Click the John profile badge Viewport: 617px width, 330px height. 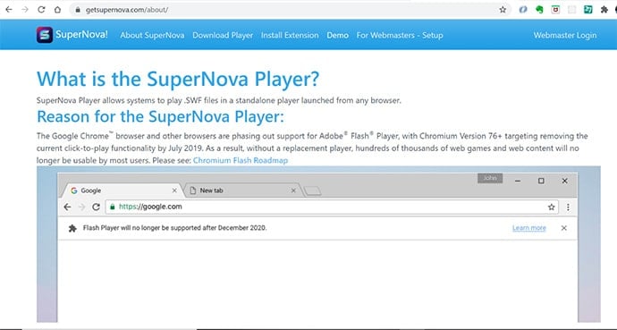coord(490,178)
